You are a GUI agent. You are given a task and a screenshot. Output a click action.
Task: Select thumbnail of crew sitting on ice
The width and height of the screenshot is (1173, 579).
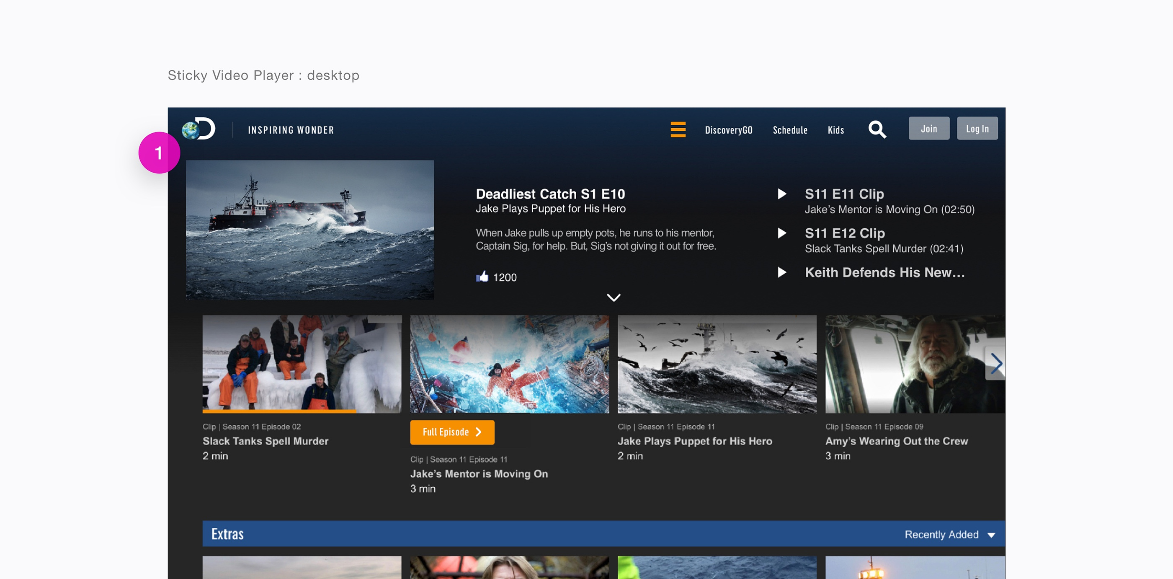(302, 364)
